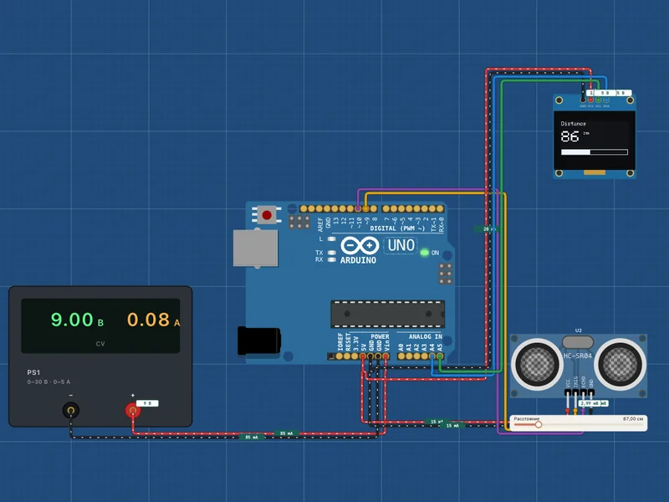Select the Arduino black DC power jack
This screenshot has height=502, width=669.
pyautogui.click(x=259, y=341)
